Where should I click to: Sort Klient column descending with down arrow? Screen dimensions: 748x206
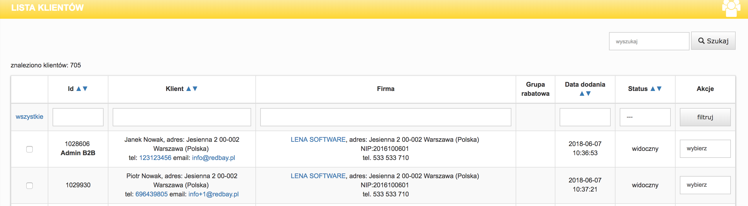pyautogui.click(x=195, y=89)
